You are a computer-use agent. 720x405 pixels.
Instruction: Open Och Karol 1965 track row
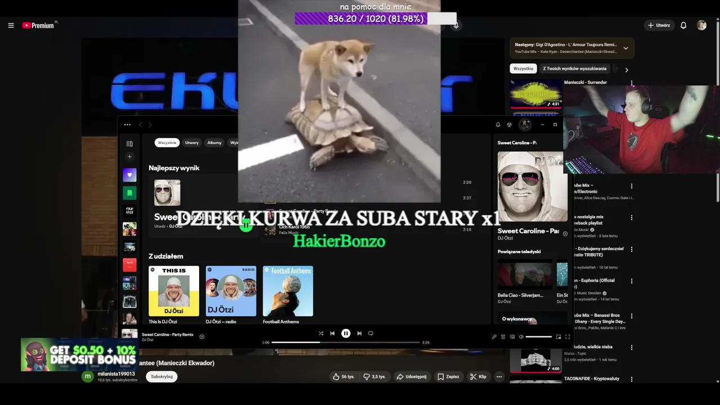tap(368, 229)
